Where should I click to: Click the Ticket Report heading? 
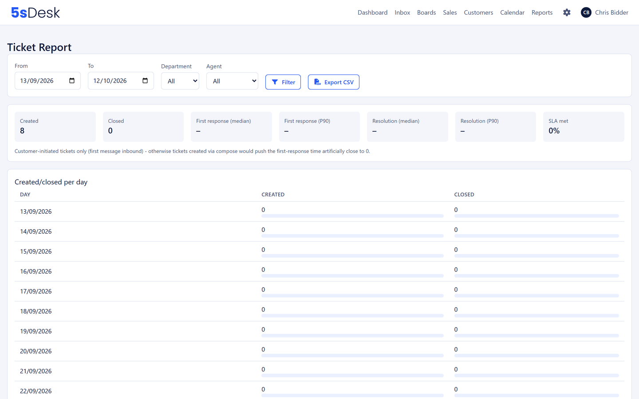coord(39,47)
